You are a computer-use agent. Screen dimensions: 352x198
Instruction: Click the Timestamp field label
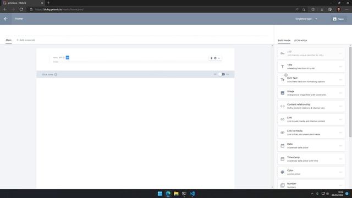coord(293,157)
